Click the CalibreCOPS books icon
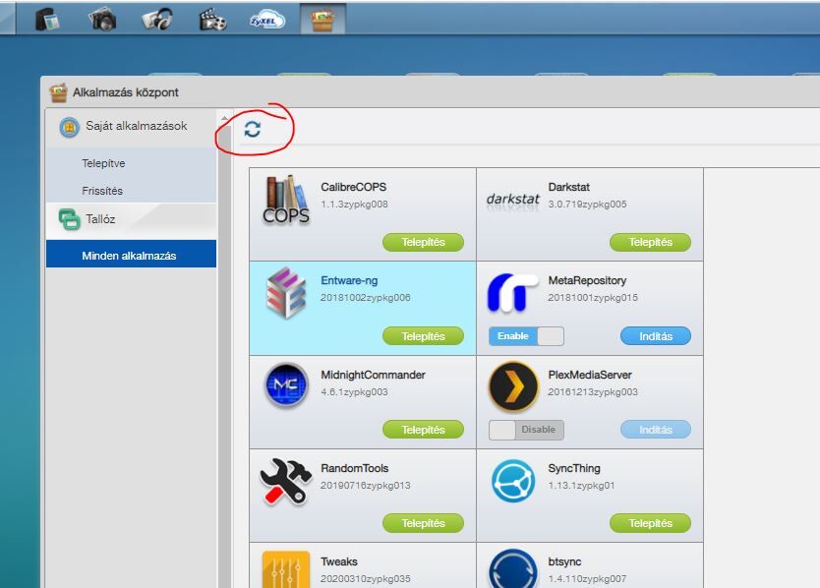This screenshot has height=588, width=820. (285, 201)
